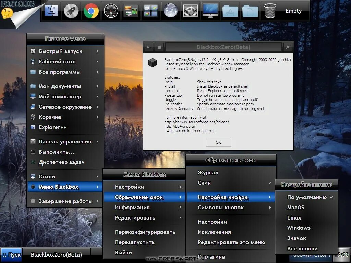Toggle the Скин checkmark option
The height and width of the screenshot is (263, 351).
(x=231, y=183)
